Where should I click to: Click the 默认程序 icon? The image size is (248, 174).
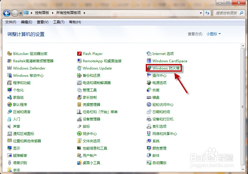tap(10, 104)
